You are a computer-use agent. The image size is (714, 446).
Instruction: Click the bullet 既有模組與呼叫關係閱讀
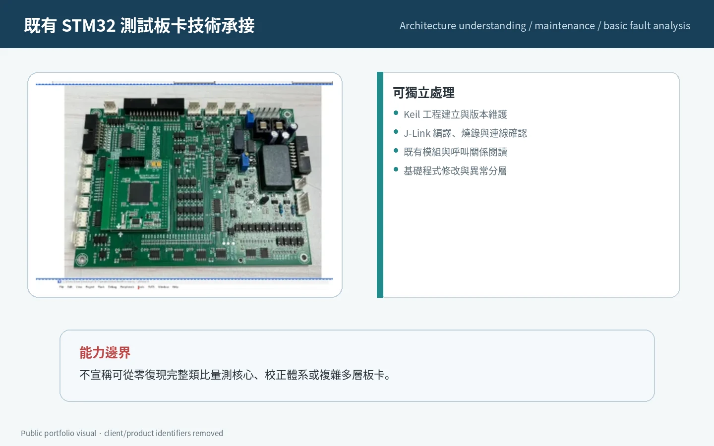455,152
